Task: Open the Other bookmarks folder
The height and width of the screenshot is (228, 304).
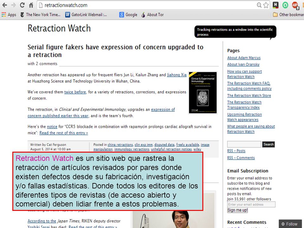Action: [288, 15]
